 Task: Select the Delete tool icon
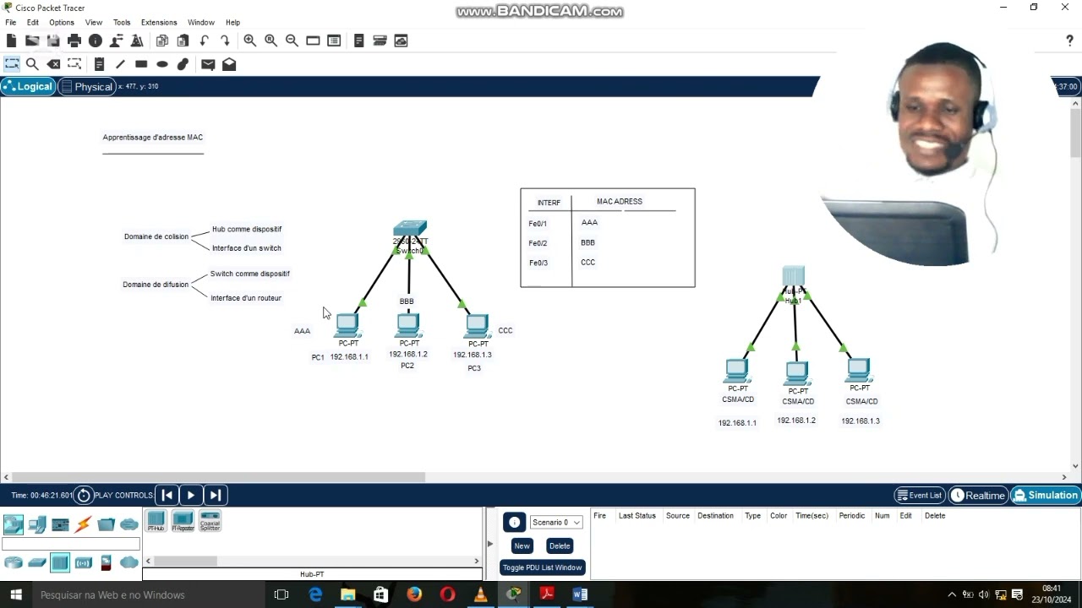pyautogui.click(x=53, y=64)
